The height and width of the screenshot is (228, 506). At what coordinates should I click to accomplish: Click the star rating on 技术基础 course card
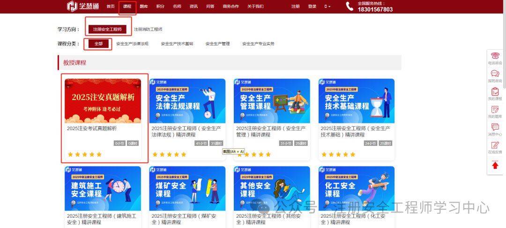(x=338, y=154)
